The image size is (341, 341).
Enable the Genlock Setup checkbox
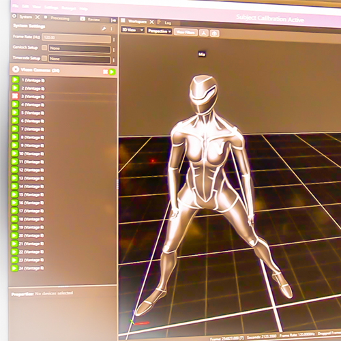coord(44,48)
